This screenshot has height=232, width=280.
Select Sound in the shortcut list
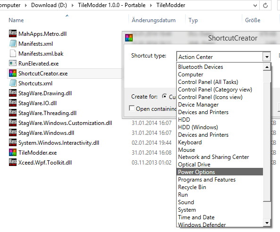(x=220, y=202)
